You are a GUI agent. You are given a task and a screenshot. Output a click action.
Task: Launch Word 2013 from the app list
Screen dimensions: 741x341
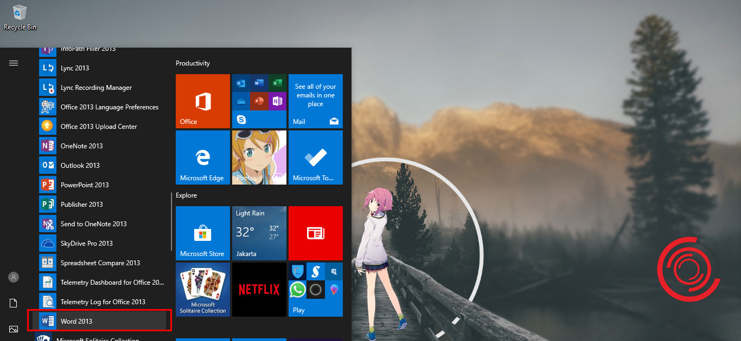click(x=76, y=321)
